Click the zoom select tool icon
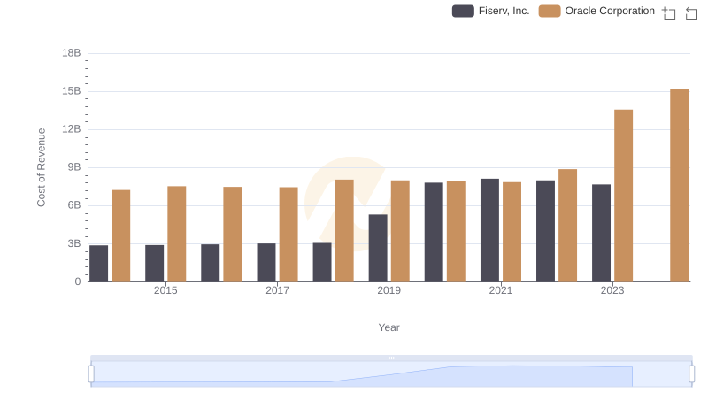 click(669, 12)
